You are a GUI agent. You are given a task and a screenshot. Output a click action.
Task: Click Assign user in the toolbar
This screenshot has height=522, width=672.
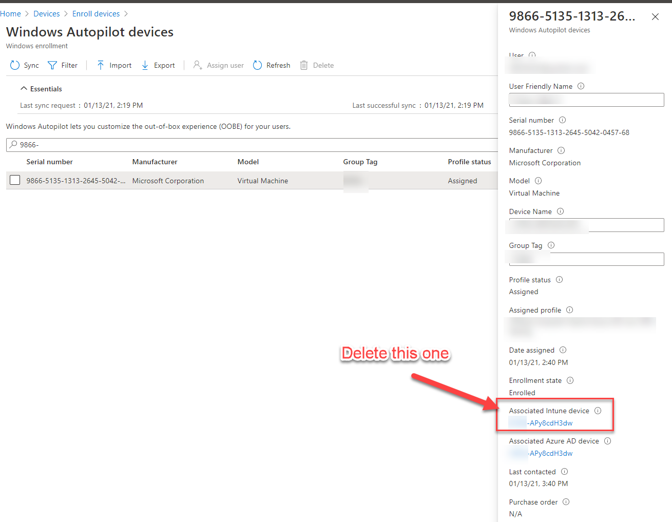point(218,65)
